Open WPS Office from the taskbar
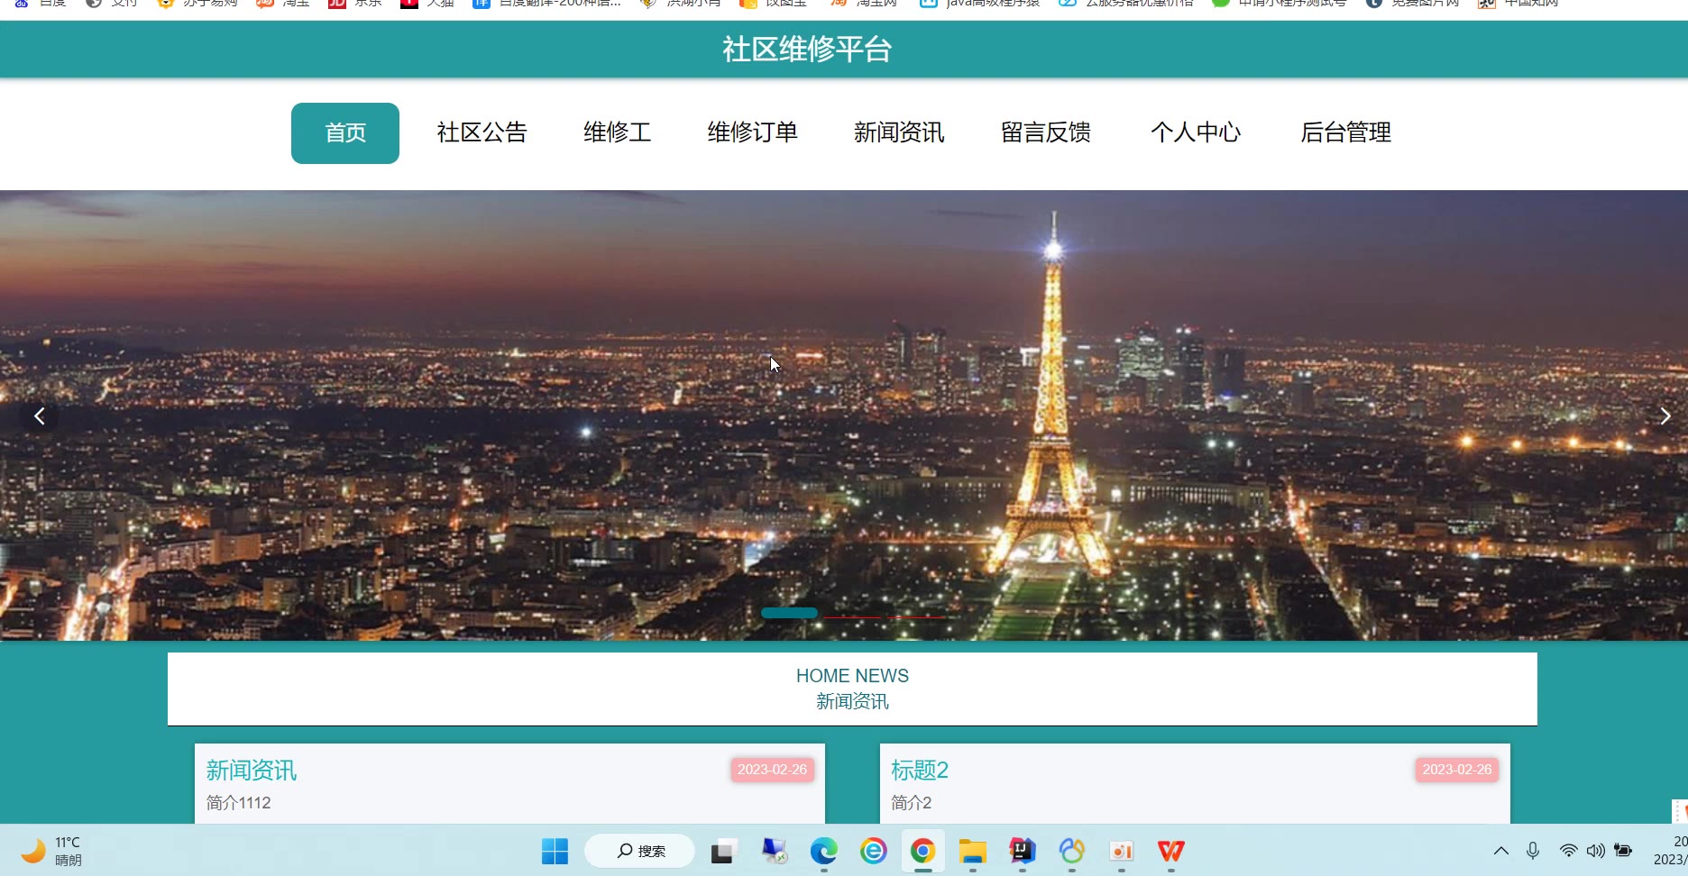Screen dimensions: 1688x876 pos(1170,851)
